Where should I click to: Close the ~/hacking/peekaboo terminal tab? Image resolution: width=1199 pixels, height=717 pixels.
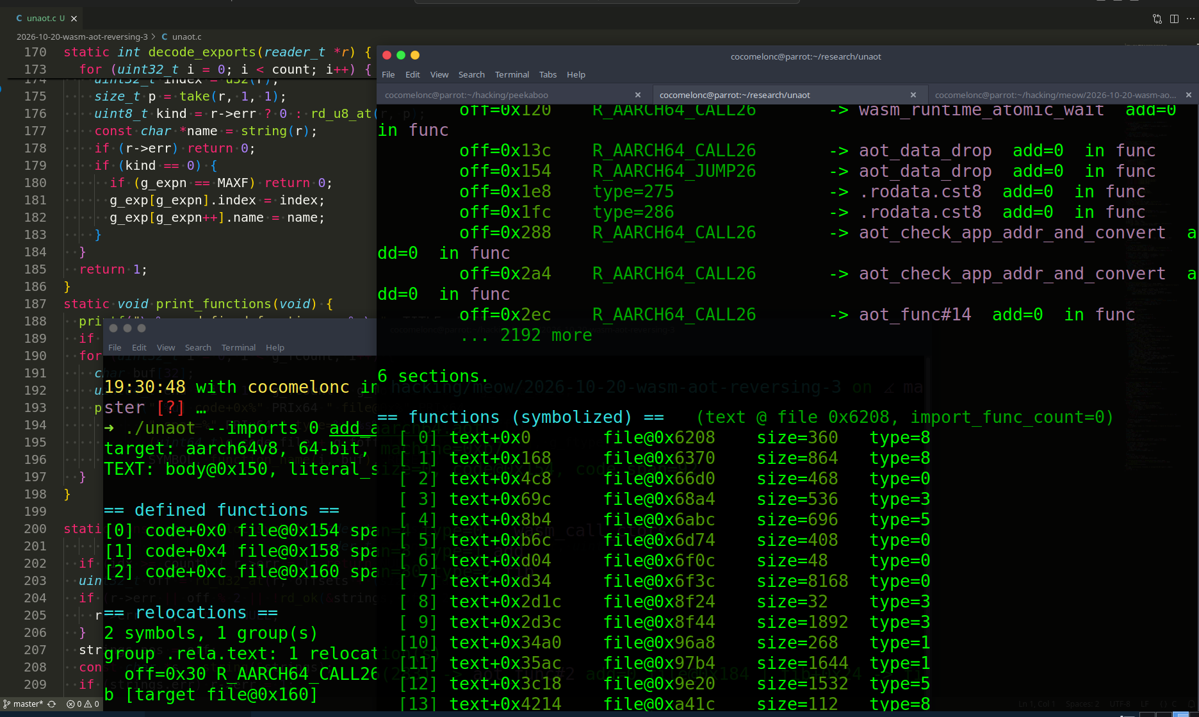pos(638,95)
